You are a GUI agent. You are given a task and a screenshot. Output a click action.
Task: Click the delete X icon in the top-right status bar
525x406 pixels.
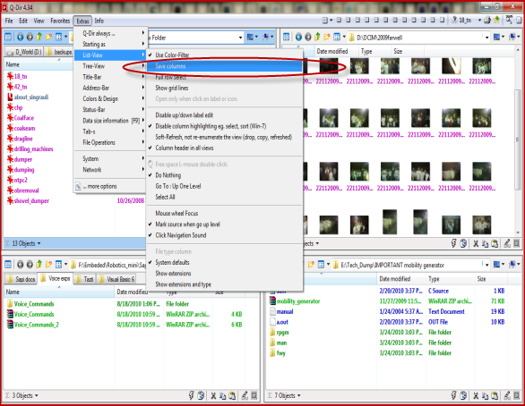coord(476,244)
